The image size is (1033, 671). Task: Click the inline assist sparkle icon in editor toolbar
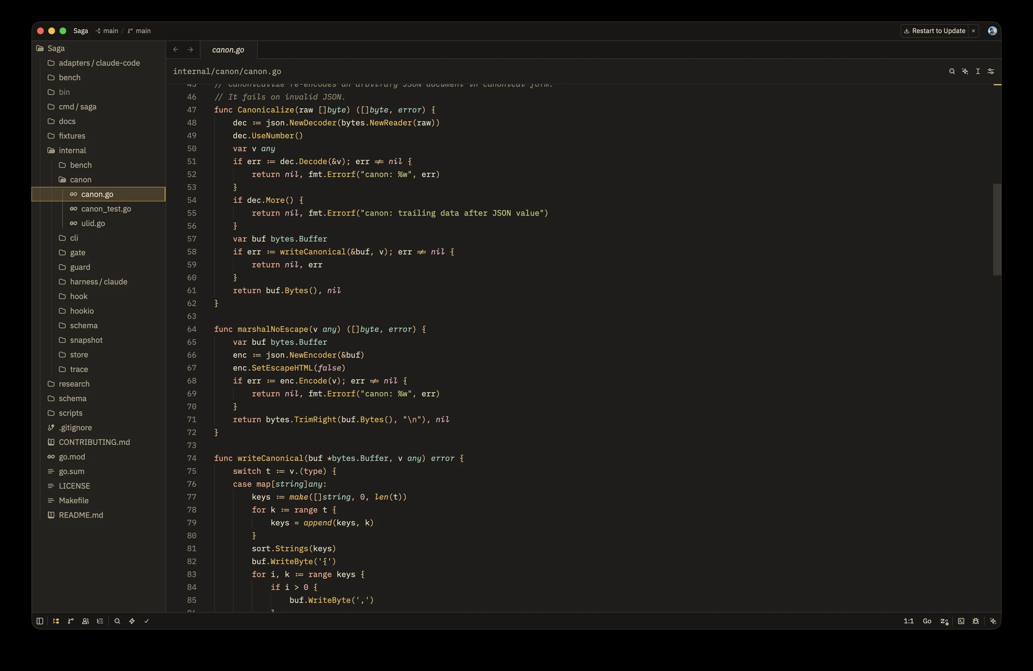point(965,71)
